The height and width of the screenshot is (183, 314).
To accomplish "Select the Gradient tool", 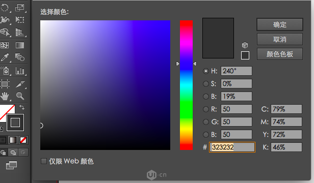I will [20, 45].
